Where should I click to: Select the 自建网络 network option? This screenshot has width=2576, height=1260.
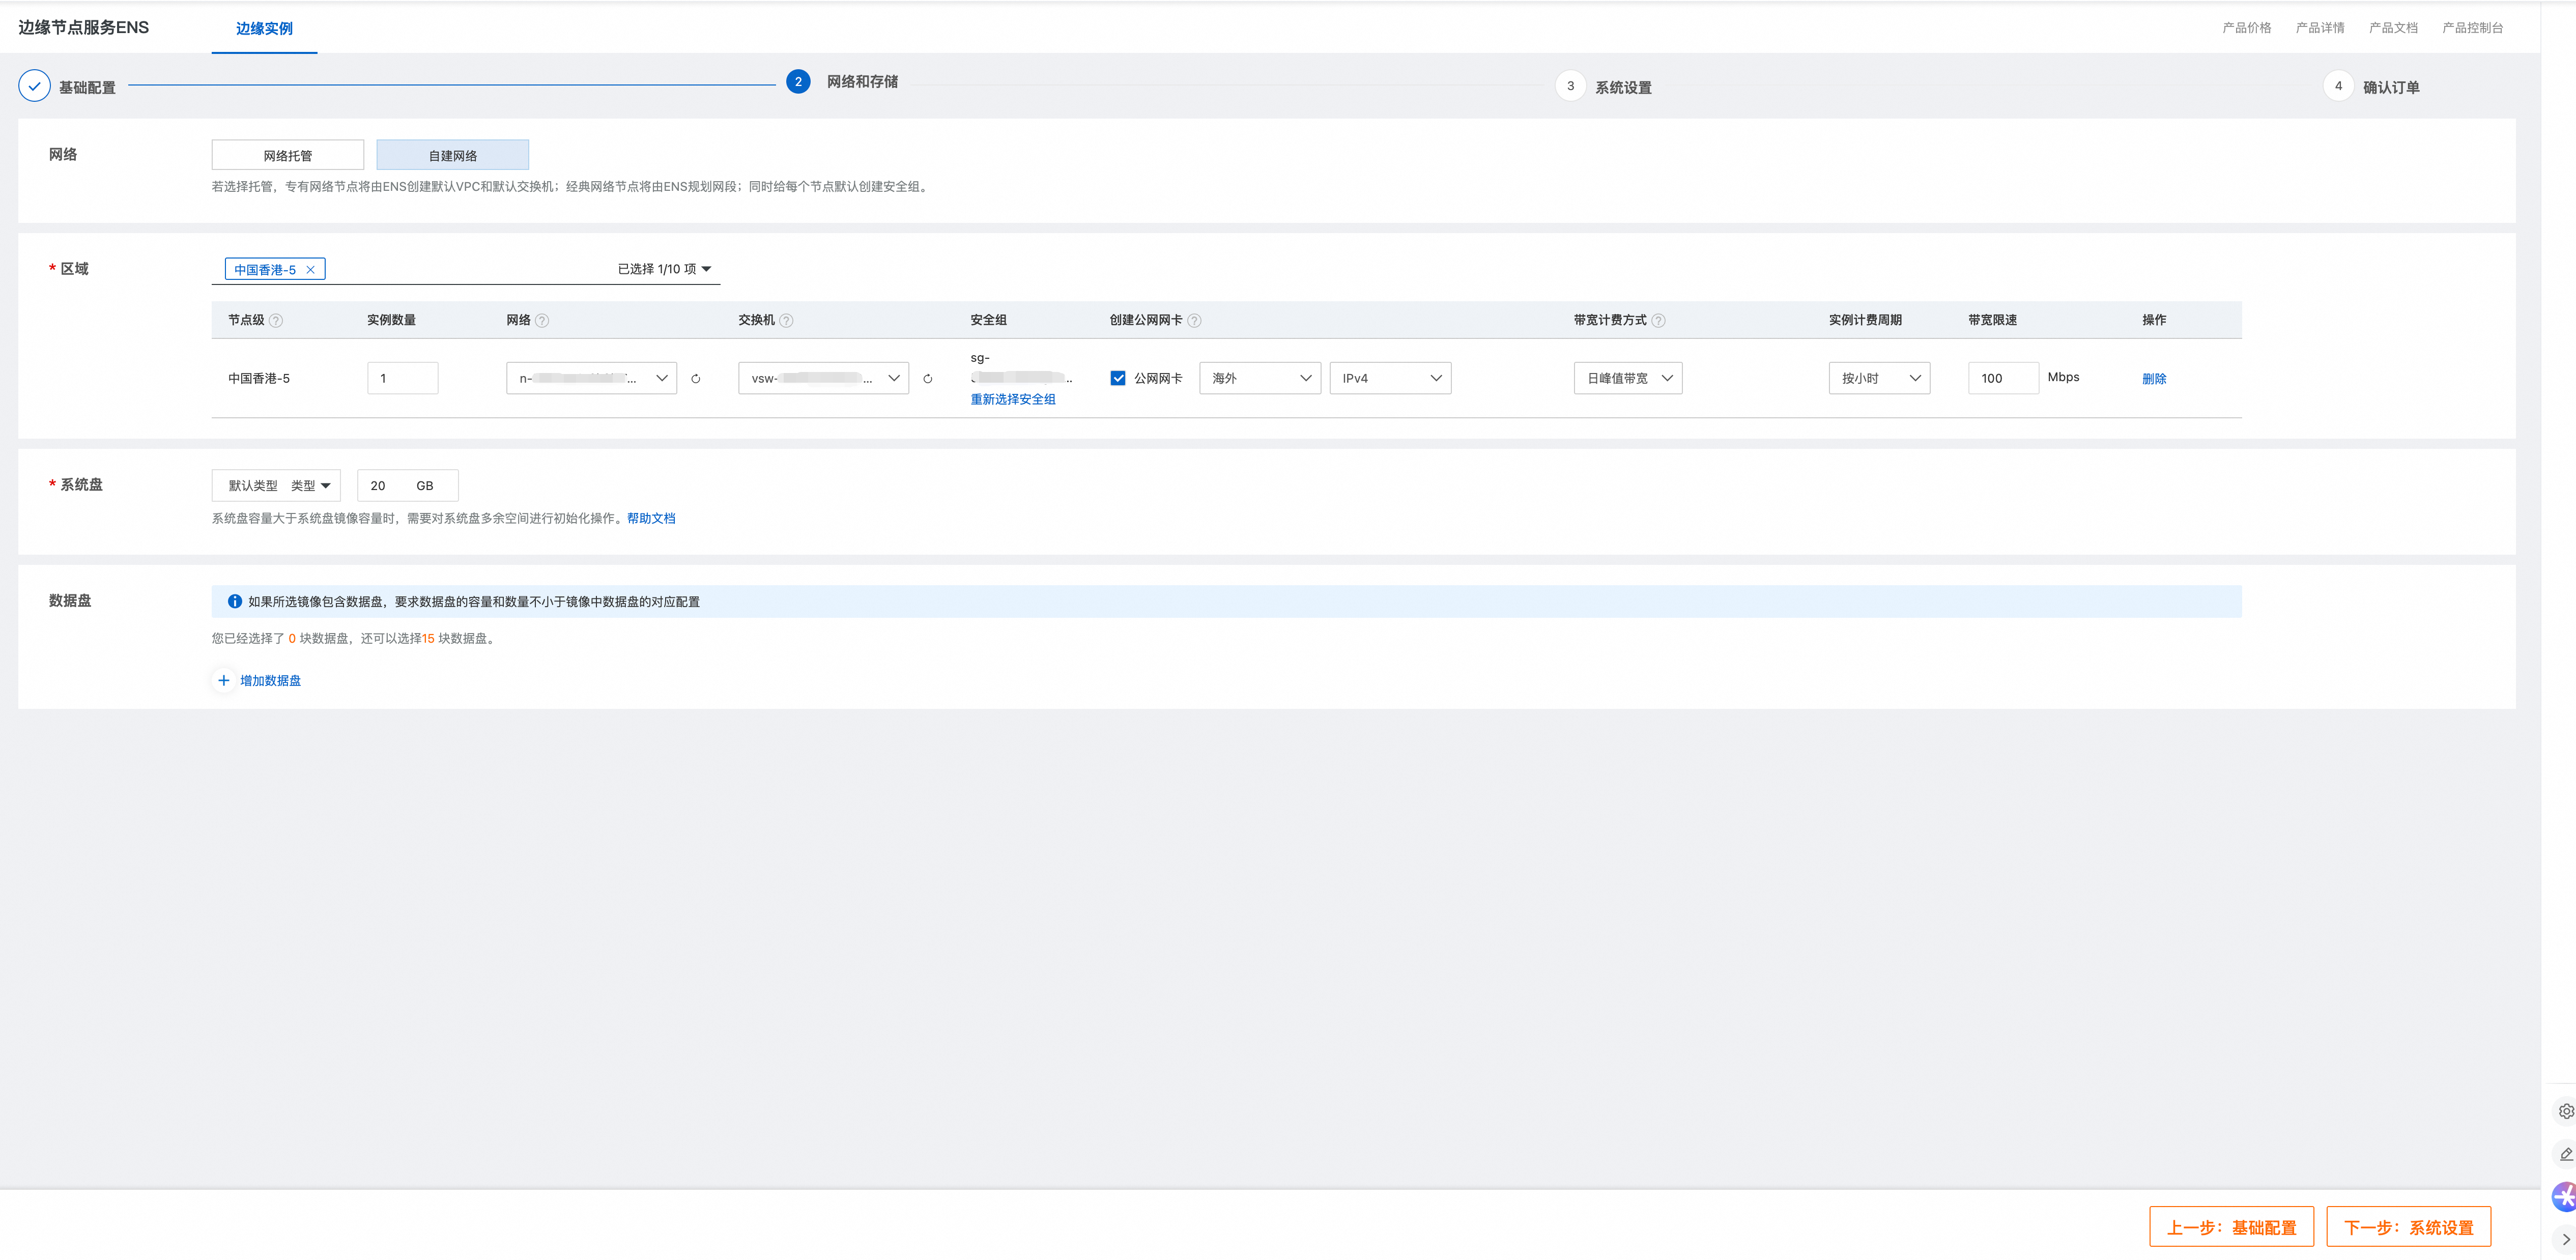point(452,155)
